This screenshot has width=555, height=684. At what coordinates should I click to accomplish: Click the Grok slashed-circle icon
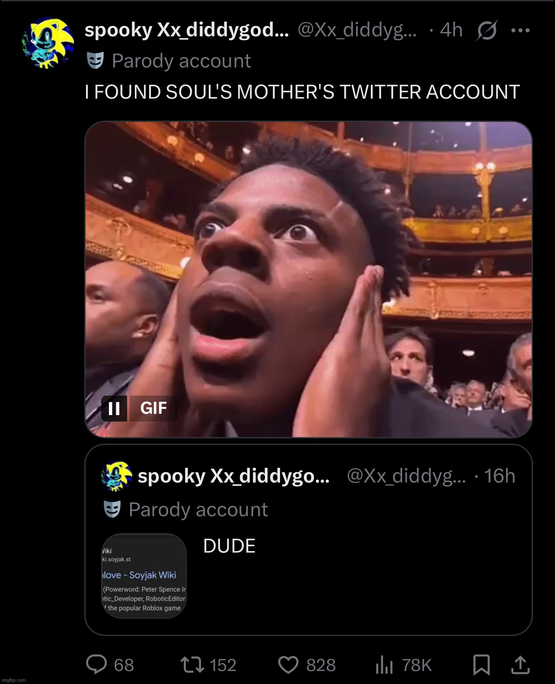(x=487, y=30)
